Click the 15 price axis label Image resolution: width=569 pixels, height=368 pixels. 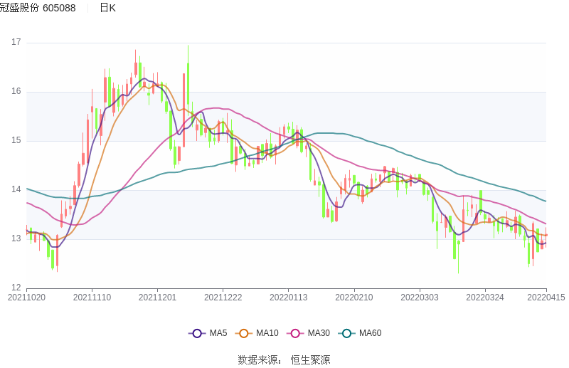(x=16, y=141)
